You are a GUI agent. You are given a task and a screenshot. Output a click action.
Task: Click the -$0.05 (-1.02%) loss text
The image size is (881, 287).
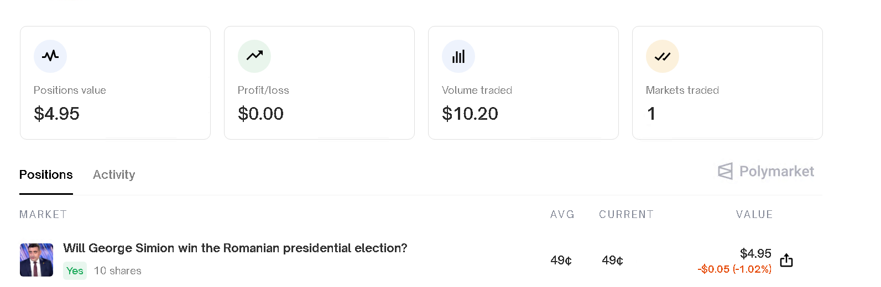pos(734,269)
